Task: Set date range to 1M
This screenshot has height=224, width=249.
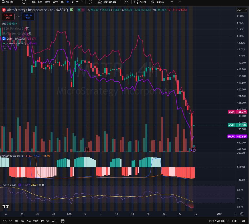Action: (16, 221)
